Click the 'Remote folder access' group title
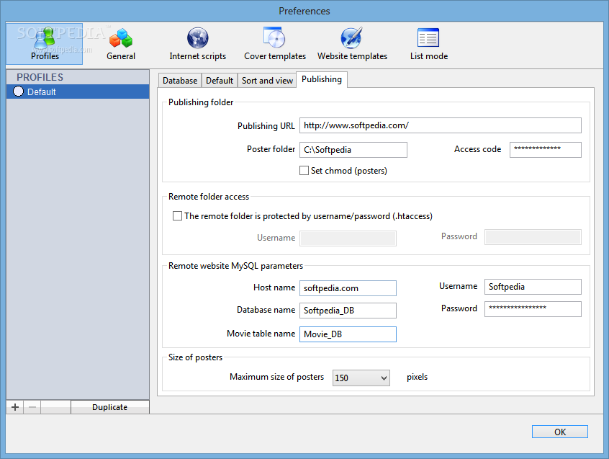609x459 pixels. coord(209,197)
